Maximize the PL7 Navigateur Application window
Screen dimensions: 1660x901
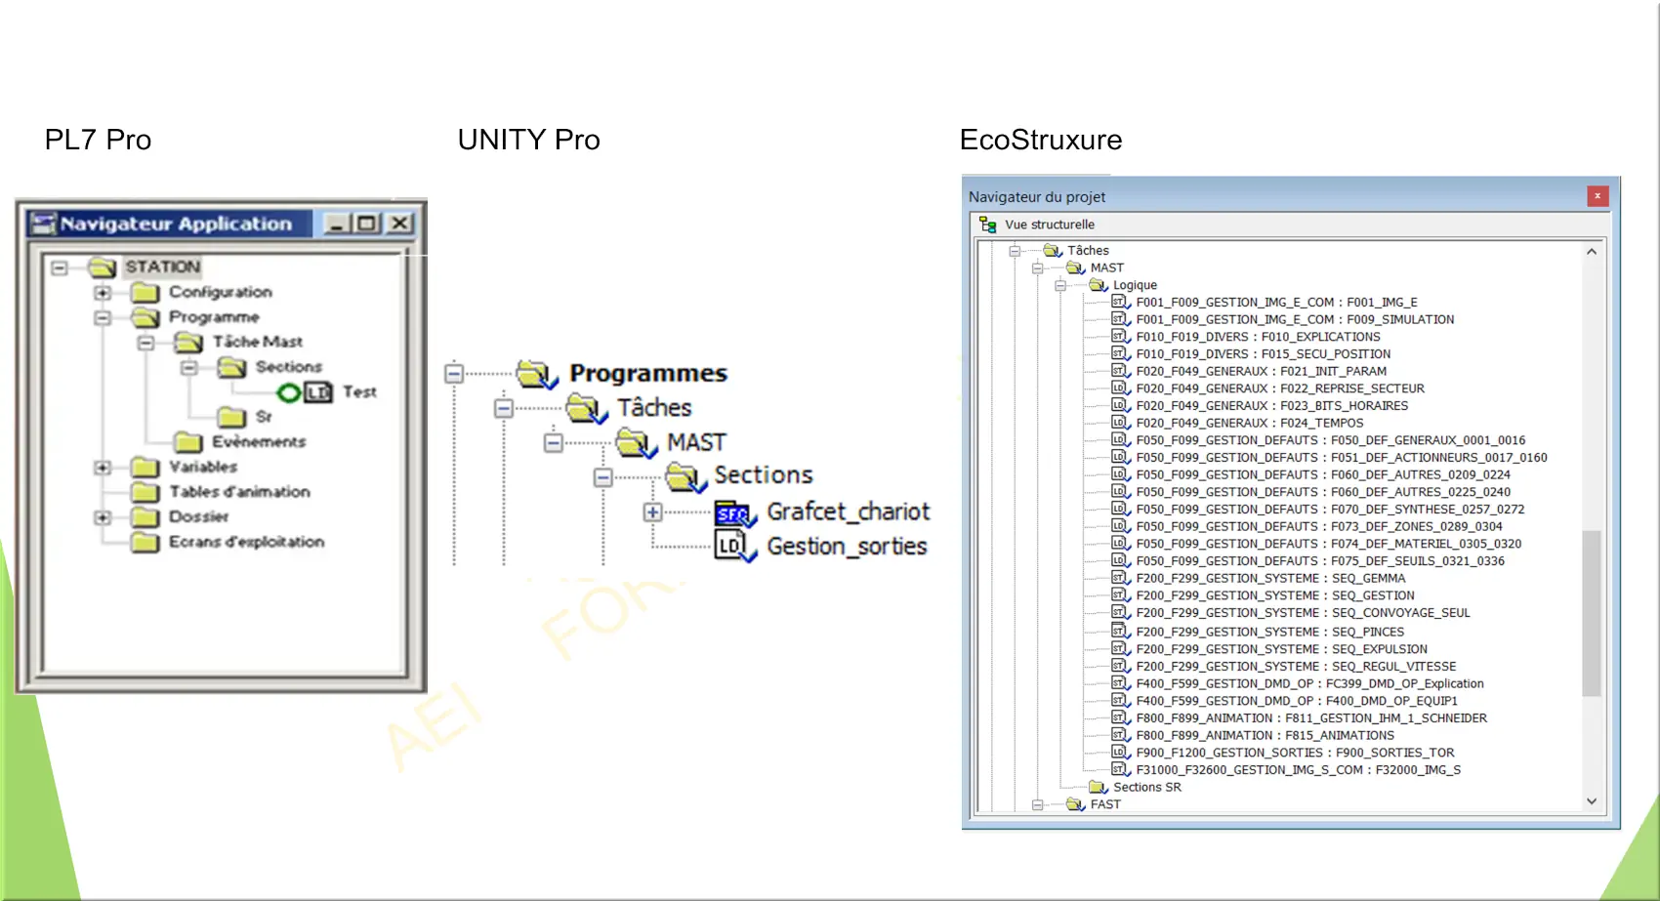click(367, 224)
